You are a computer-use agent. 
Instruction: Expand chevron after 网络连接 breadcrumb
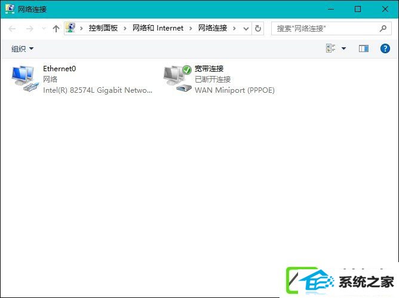234,29
